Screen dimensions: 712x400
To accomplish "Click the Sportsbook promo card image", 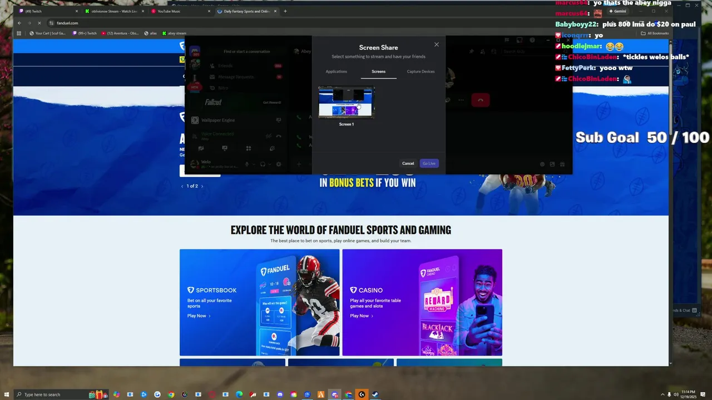I will coord(259,302).
